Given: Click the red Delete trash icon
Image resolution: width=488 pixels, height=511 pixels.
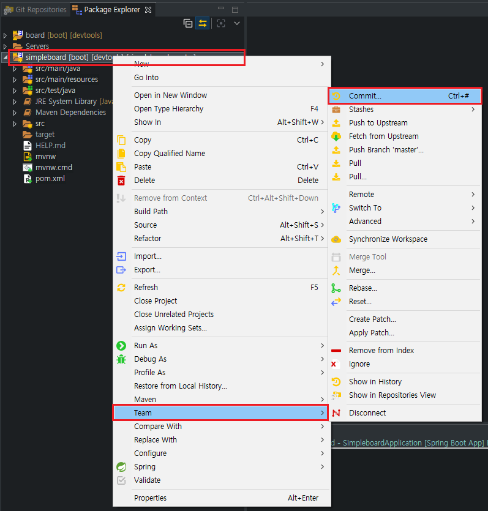Looking at the screenshot, I should 121,181.
